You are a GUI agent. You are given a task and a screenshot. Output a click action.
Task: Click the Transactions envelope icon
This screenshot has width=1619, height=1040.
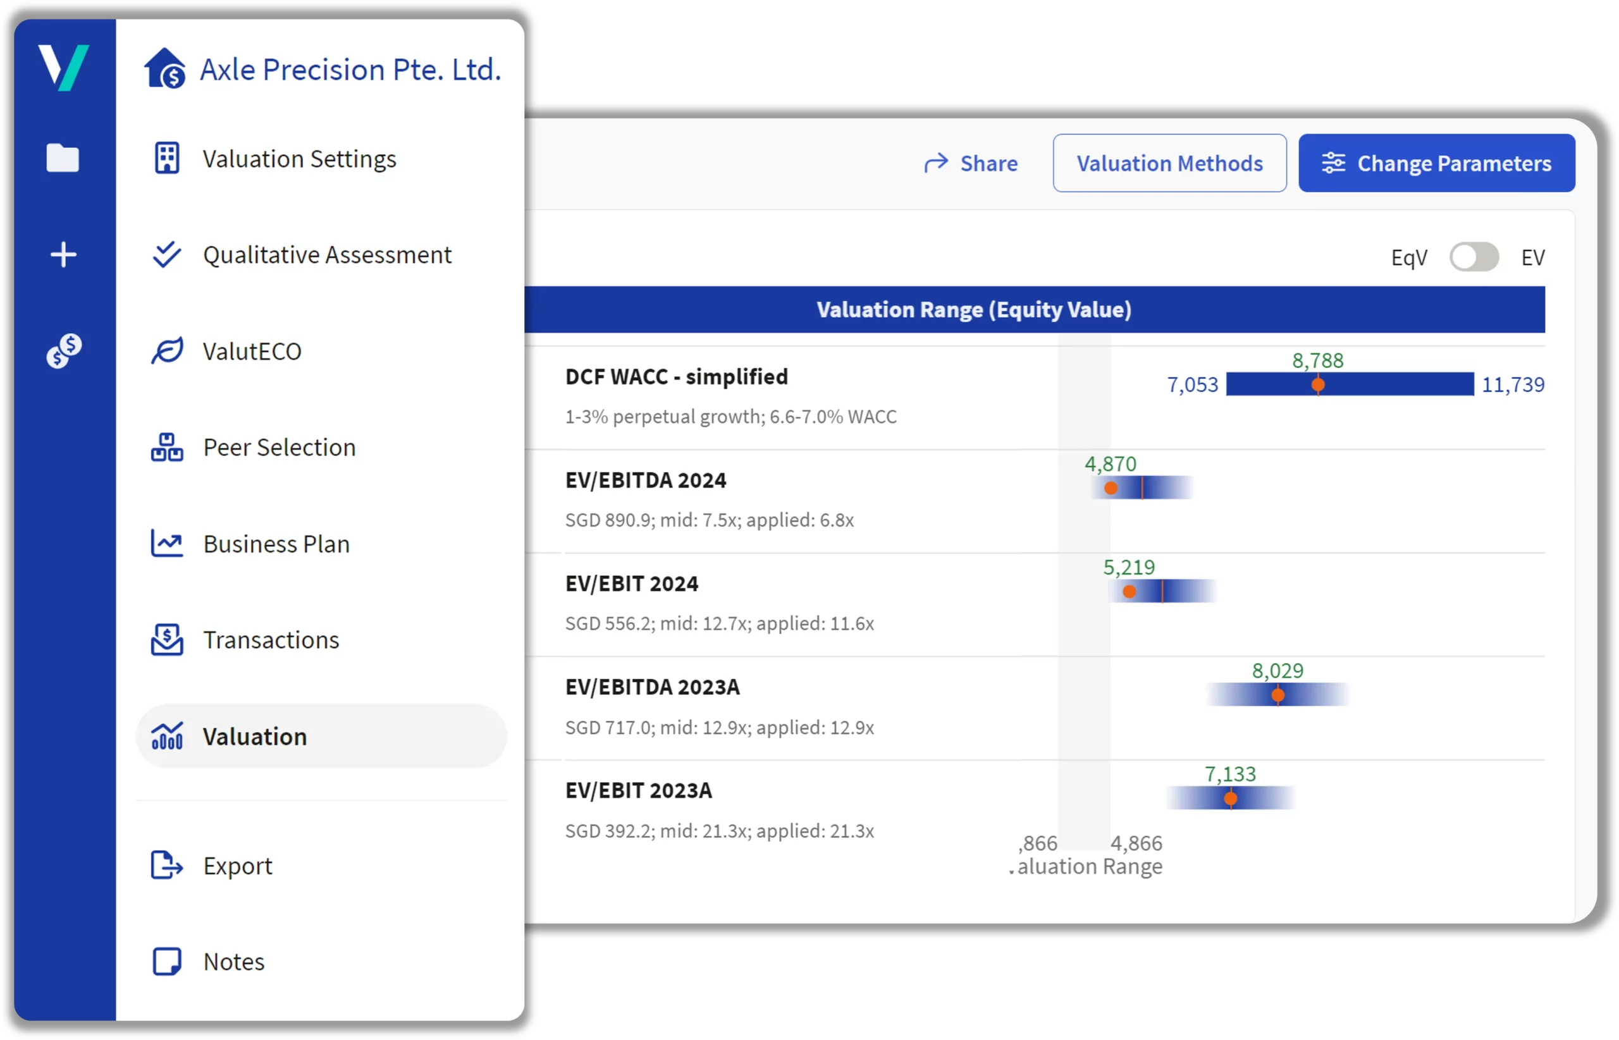pos(166,640)
